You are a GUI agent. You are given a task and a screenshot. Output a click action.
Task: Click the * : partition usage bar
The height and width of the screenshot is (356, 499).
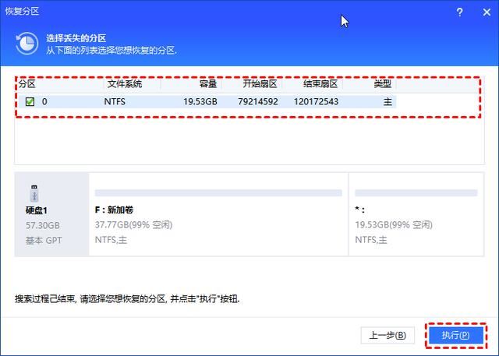[416, 192]
